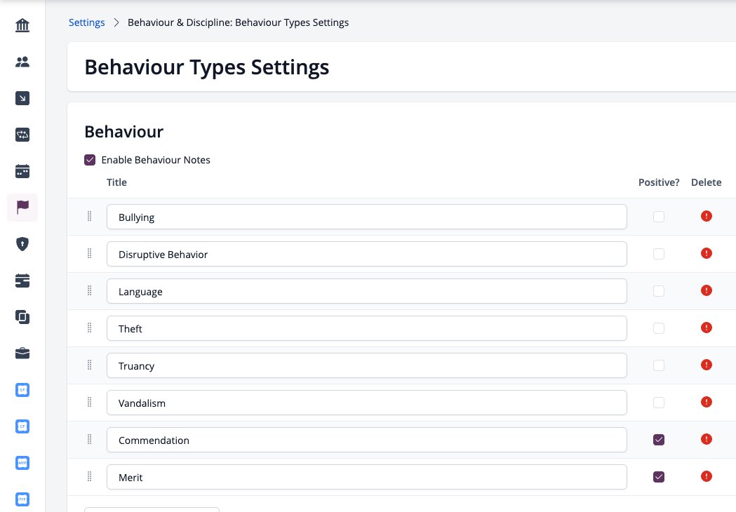Click into the Bullying title field
Image resolution: width=736 pixels, height=512 pixels.
coord(366,217)
